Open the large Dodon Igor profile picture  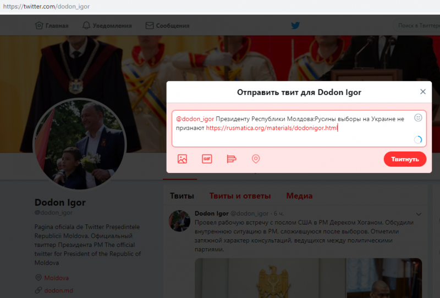coord(80,144)
